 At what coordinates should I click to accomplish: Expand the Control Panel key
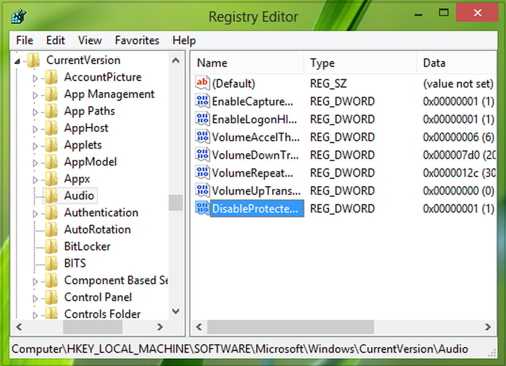click(x=35, y=298)
